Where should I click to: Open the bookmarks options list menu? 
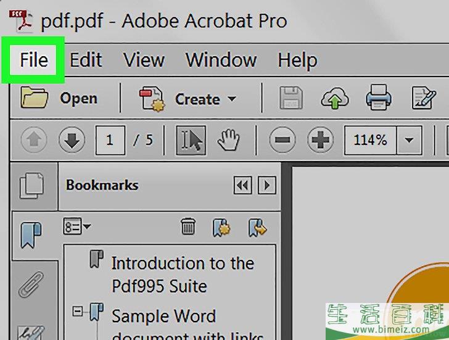[x=76, y=226]
